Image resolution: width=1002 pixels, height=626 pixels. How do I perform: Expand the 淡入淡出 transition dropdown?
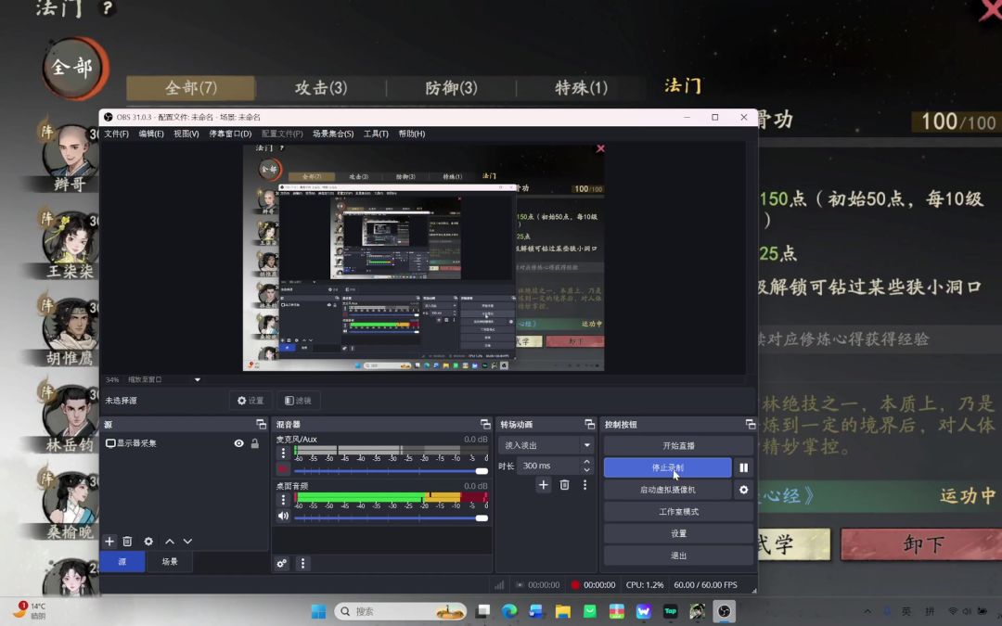click(586, 446)
